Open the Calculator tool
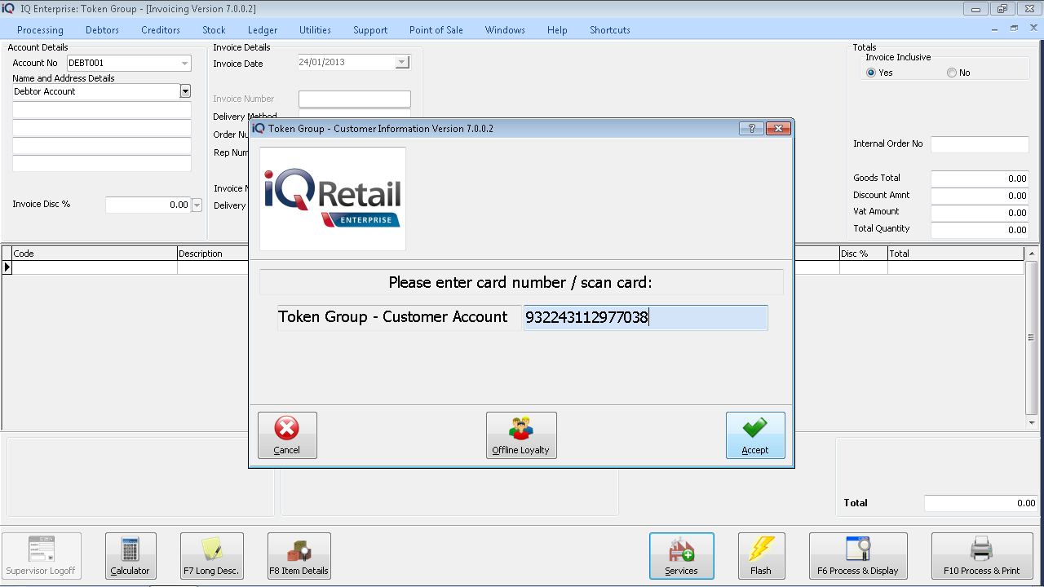1044x587 pixels. (x=130, y=556)
